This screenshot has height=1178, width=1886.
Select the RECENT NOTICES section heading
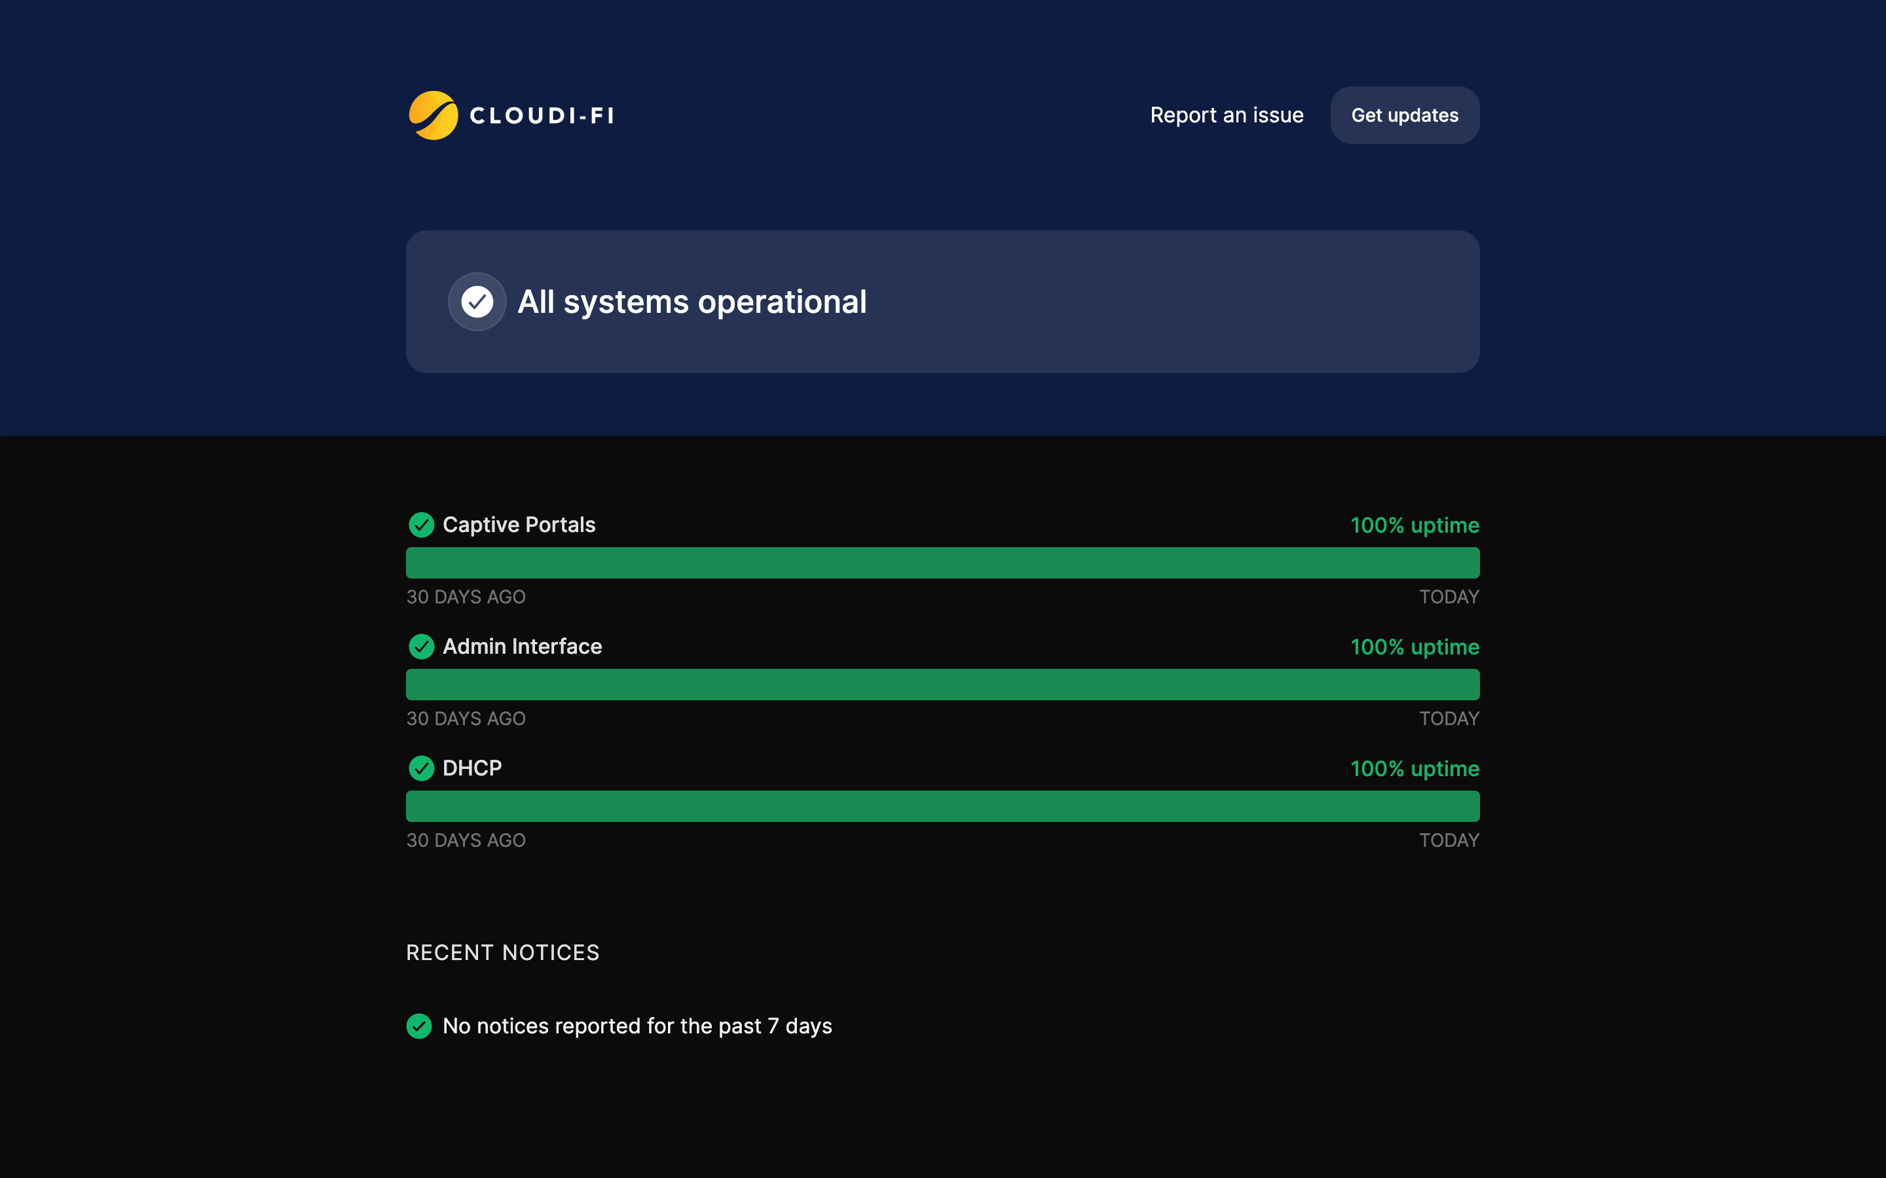pyautogui.click(x=503, y=952)
